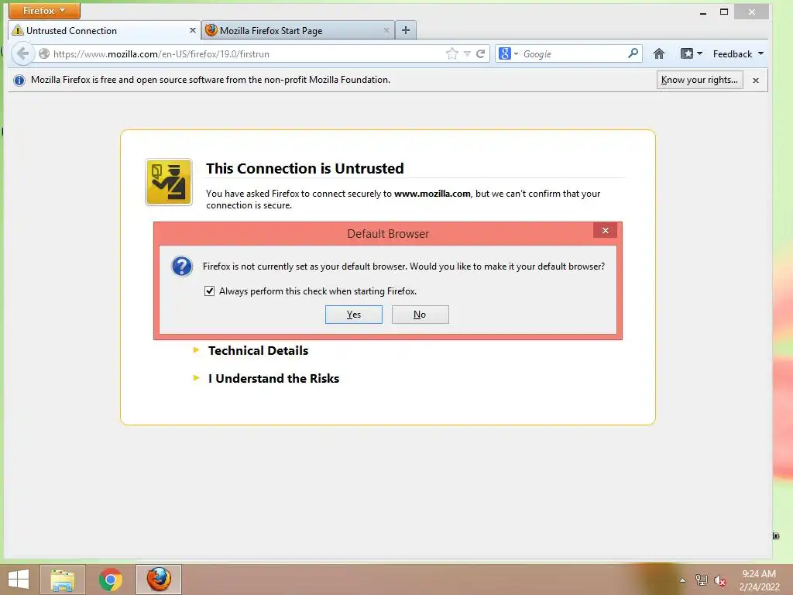The height and width of the screenshot is (595, 793).
Task: Close the Mozilla Firefox Start Page tab
Action: tap(386, 30)
